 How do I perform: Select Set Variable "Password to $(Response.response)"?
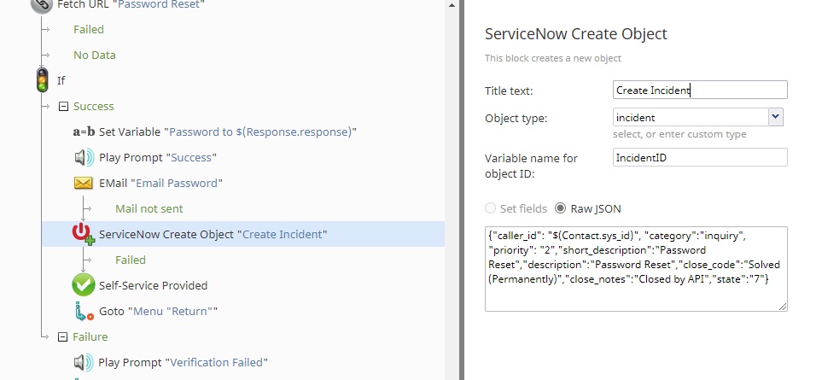(227, 132)
